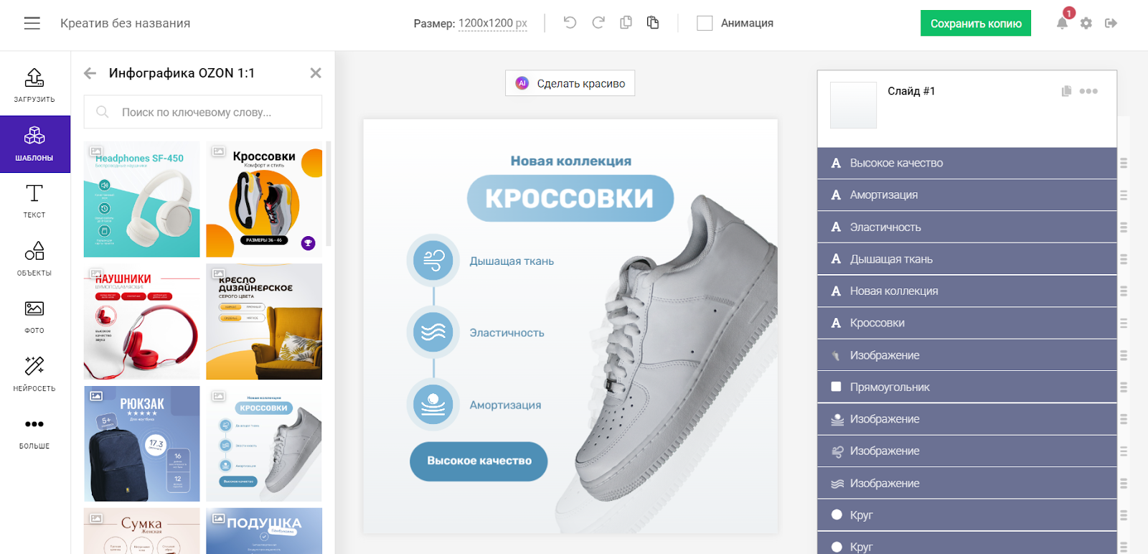The width and height of the screenshot is (1148, 554).
Task: Select the Новая коллекция text layer
Action: (x=967, y=291)
